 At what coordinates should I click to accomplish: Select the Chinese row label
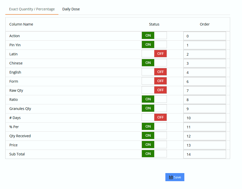point(16,63)
